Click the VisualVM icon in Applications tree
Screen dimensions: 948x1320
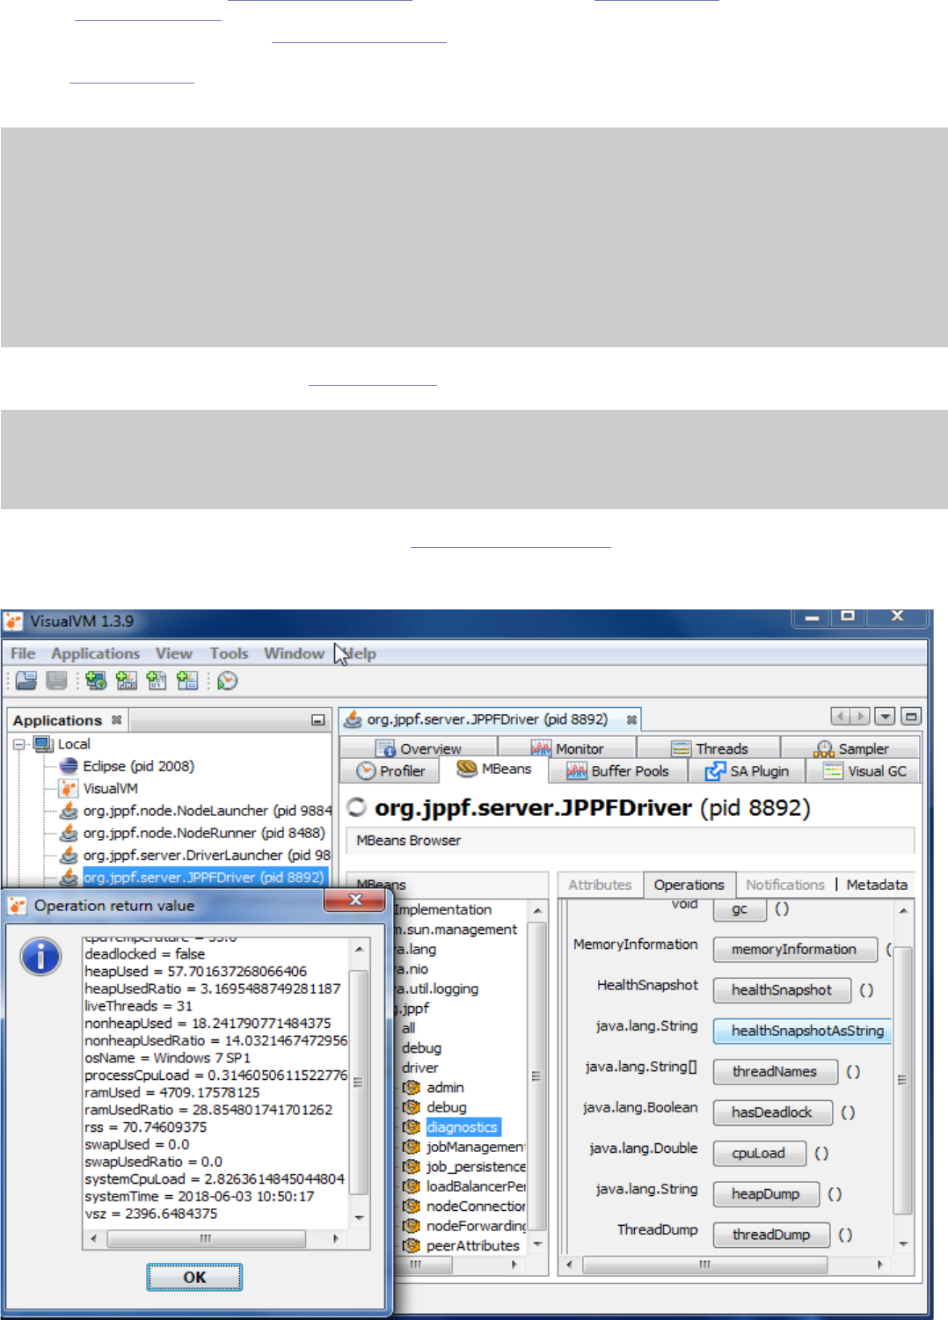click(x=69, y=788)
